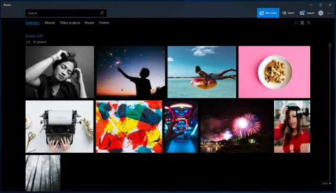Switch to large single-photo view icon
Image resolution: width=336 pixels, height=193 pixels.
[x=296, y=22]
